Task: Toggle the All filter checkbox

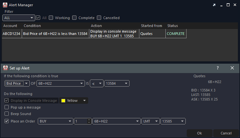Action: pyautogui.click(x=38, y=18)
